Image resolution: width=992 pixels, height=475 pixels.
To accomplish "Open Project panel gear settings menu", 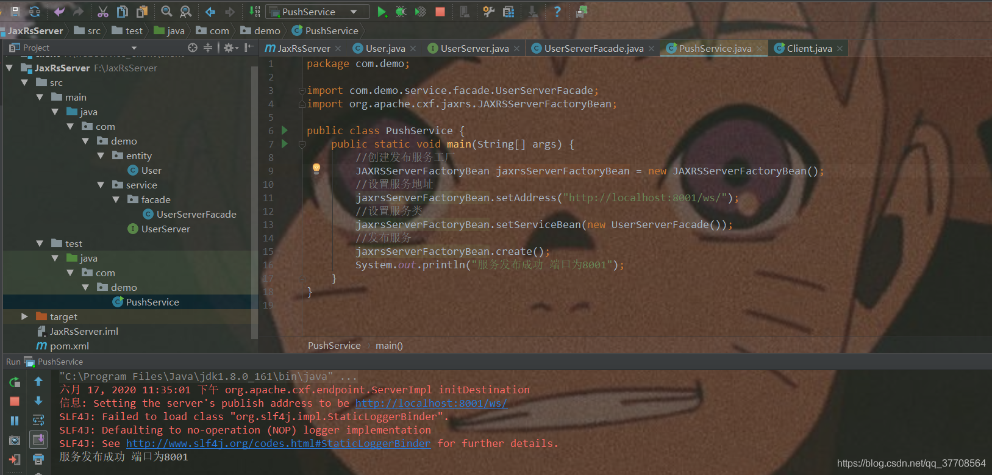I will tap(230, 48).
